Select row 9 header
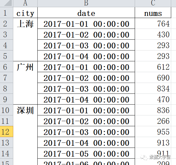 (7, 99)
